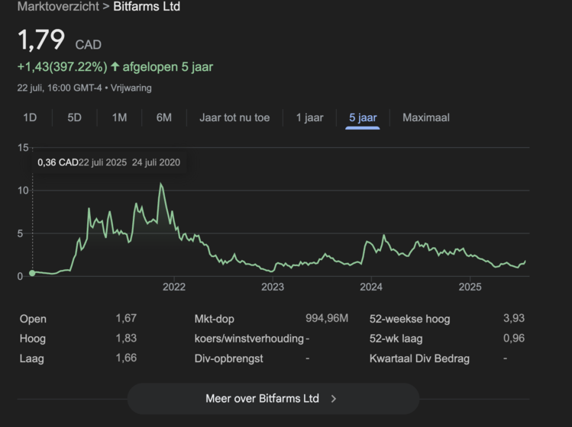Open the 'Maximaal' range tab
This screenshot has height=427, width=572.
point(426,117)
